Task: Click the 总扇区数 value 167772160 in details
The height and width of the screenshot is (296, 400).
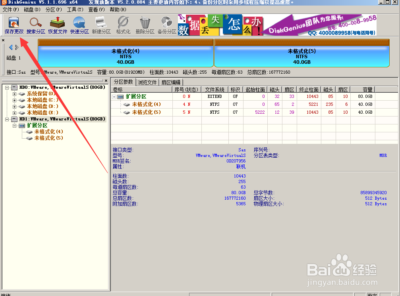Action: [235, 198]
